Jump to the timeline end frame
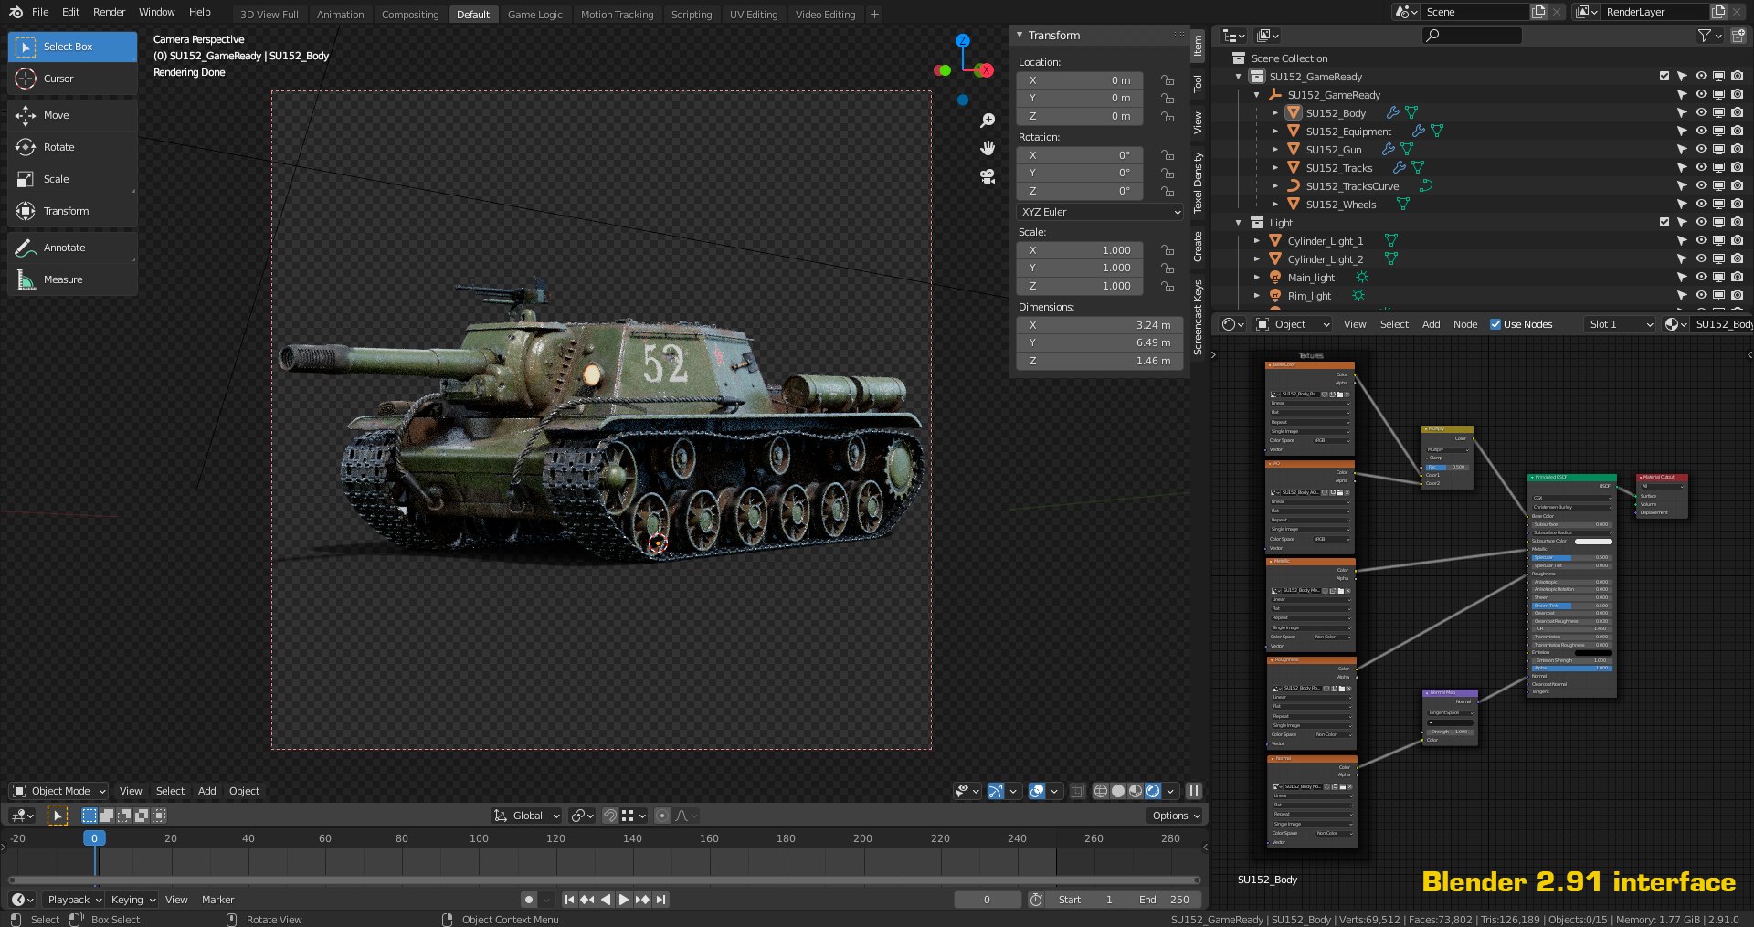This screenshot has width=1754, height=927. click(x=661, y=900)
